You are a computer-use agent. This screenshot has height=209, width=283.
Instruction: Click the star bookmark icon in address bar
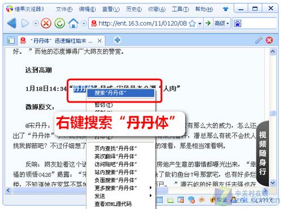click(x=192, y=23)
